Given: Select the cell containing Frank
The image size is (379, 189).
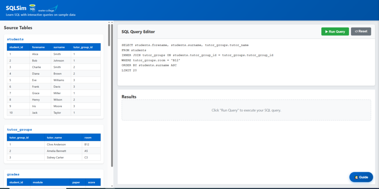Looking at the screenshot, I should pyautogui.click(x=40, y=87).
